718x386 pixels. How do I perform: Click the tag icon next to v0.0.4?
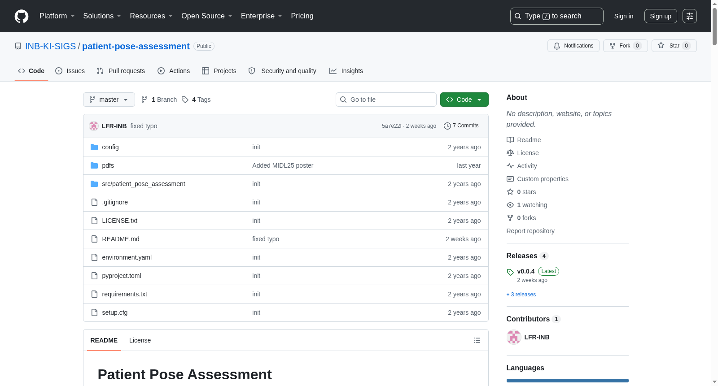[x=510, y=272]
